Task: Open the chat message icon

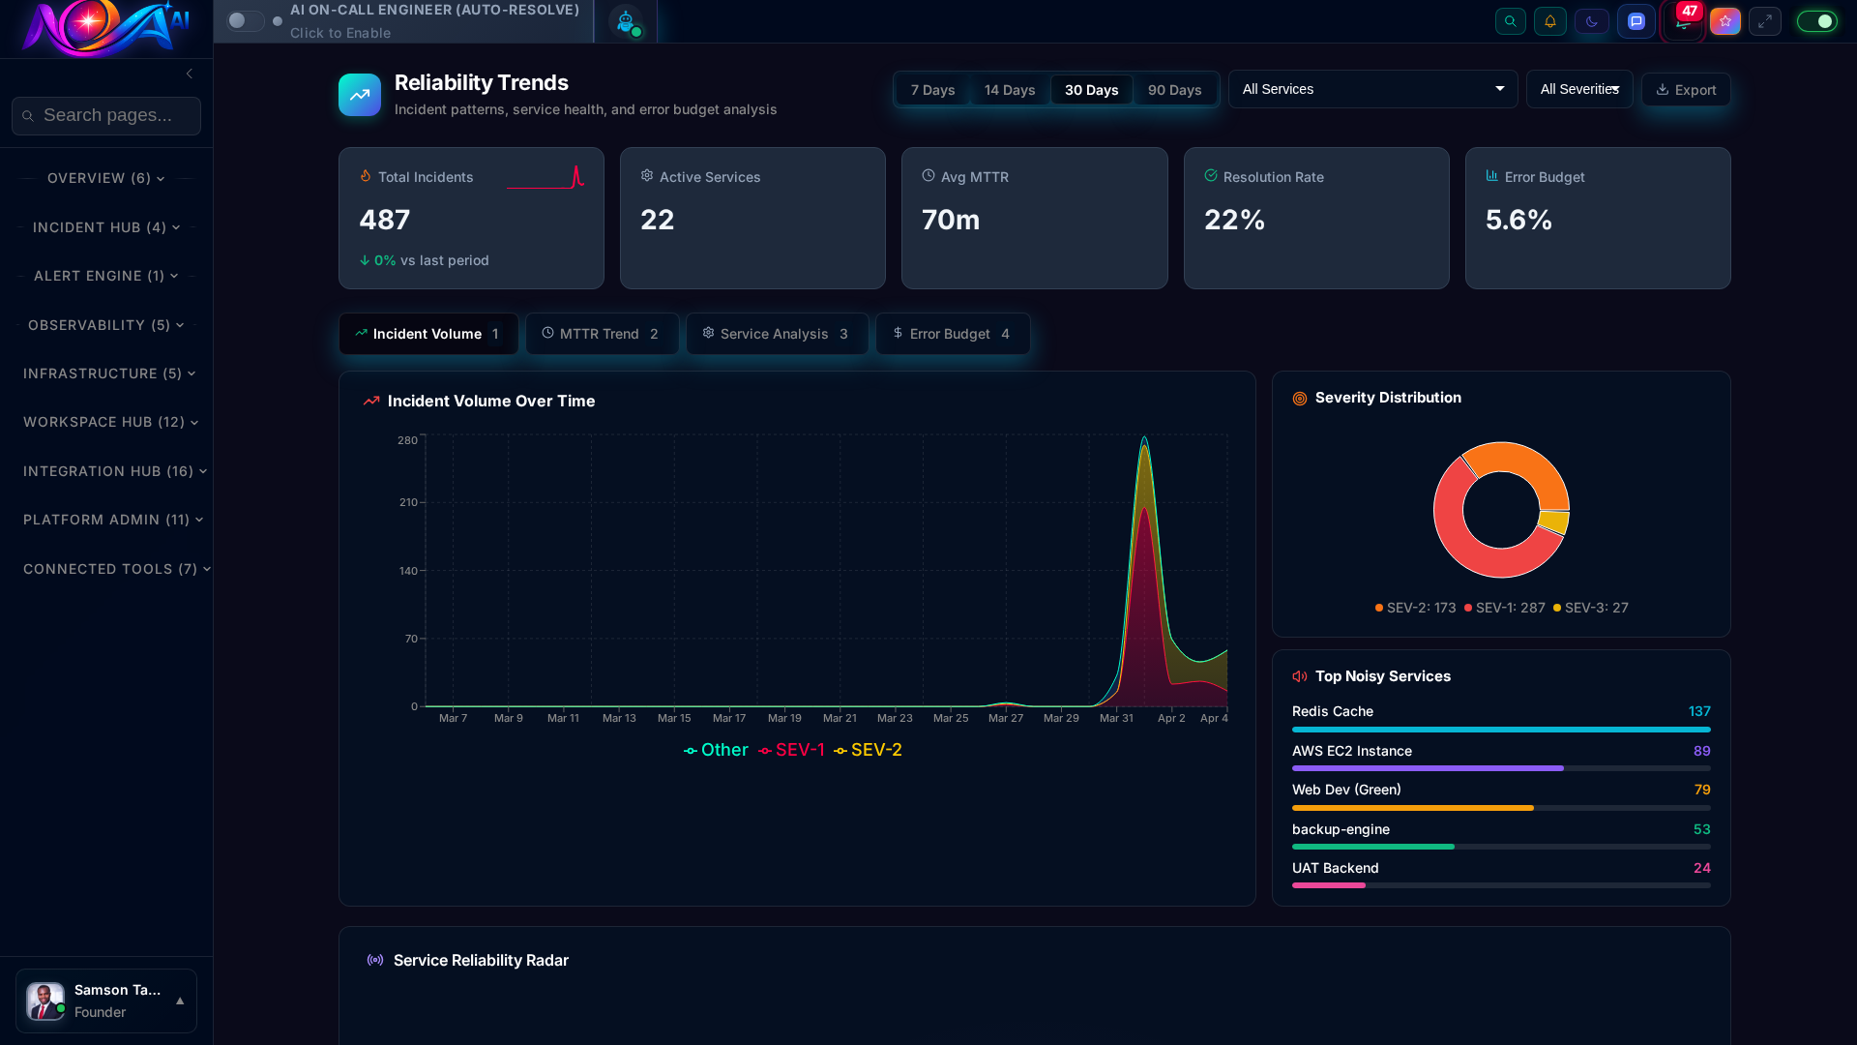Action: pos(1636,20)
